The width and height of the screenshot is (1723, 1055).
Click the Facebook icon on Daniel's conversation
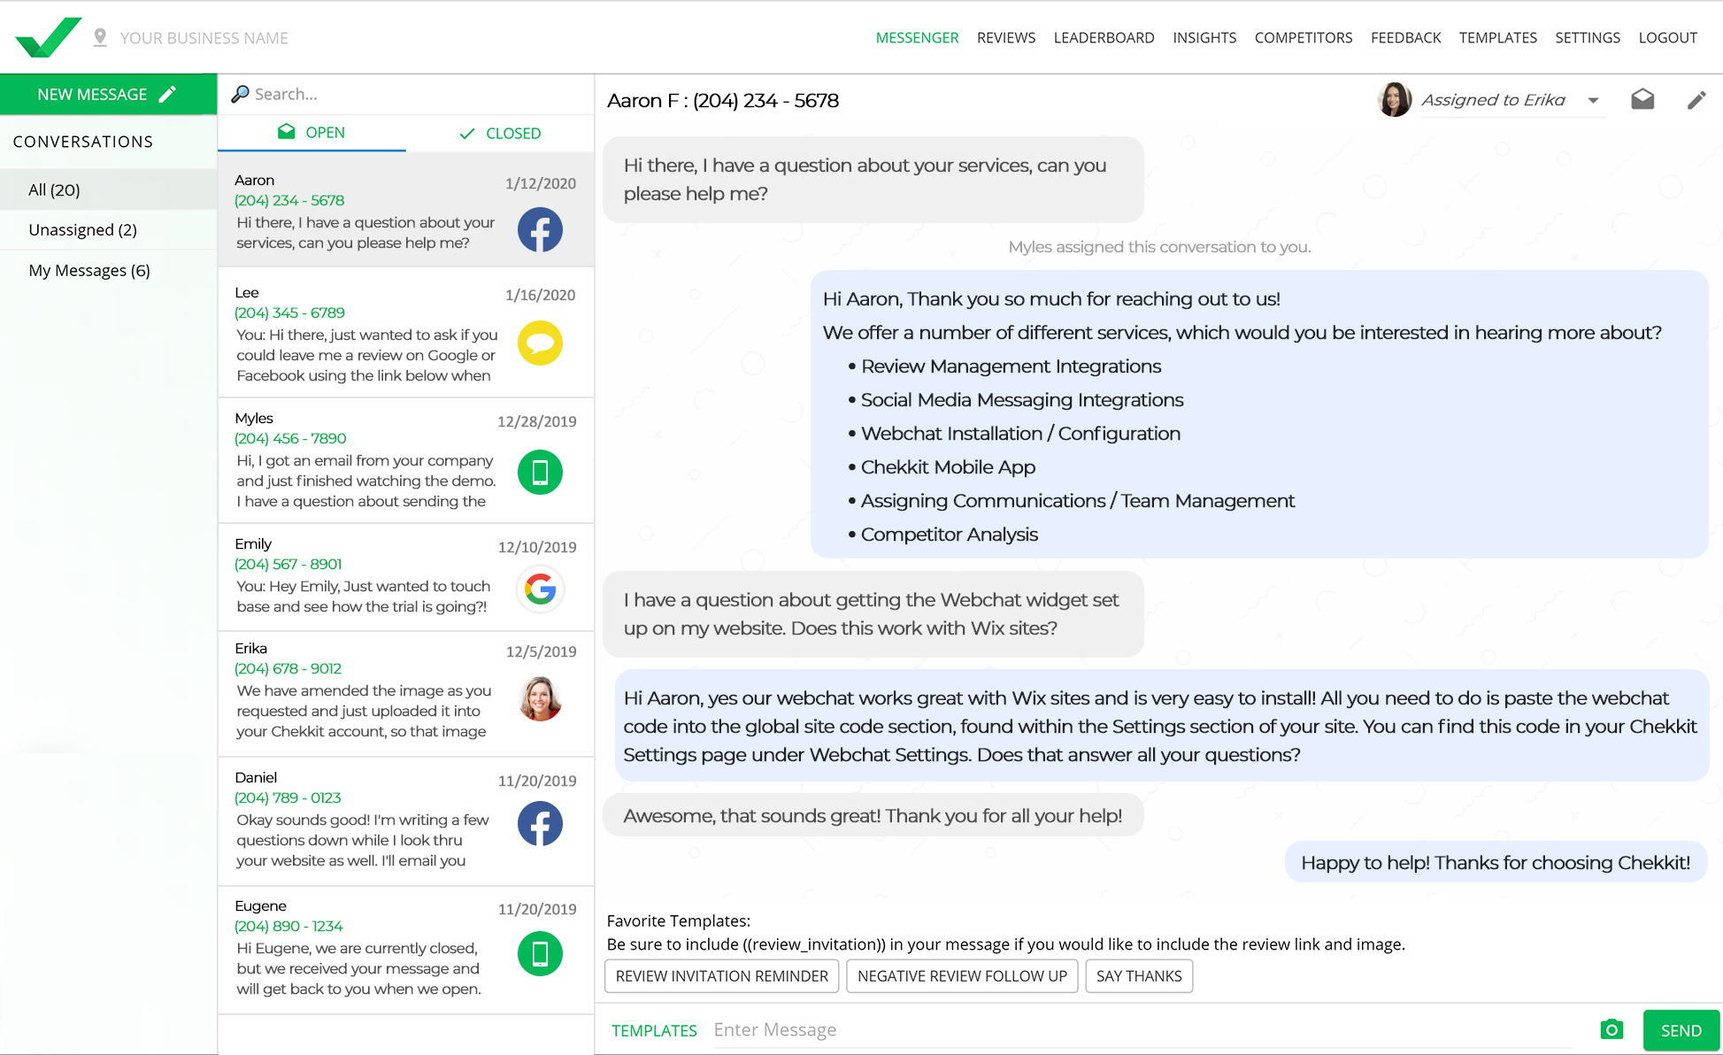(540, 823)
